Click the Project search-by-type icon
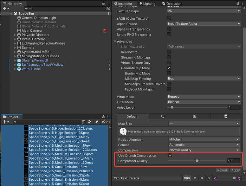 point(90,122)
